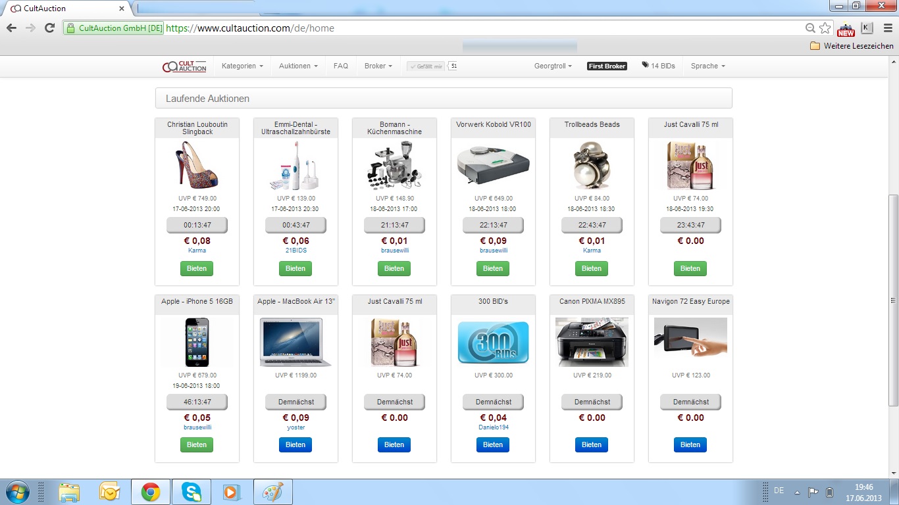
Task: Open Paint from the taskbar
Action: (x=272, y=492)
